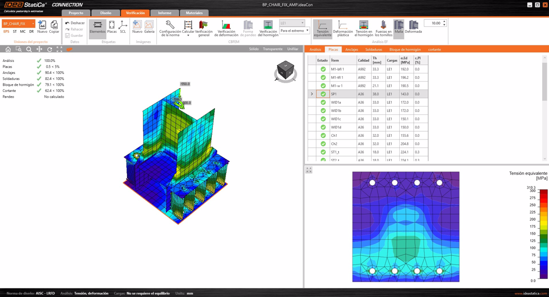The width and height of the screenshot is (549, 297).
Task: Click the 3D view orientation cube
Action: coord(285,71)
